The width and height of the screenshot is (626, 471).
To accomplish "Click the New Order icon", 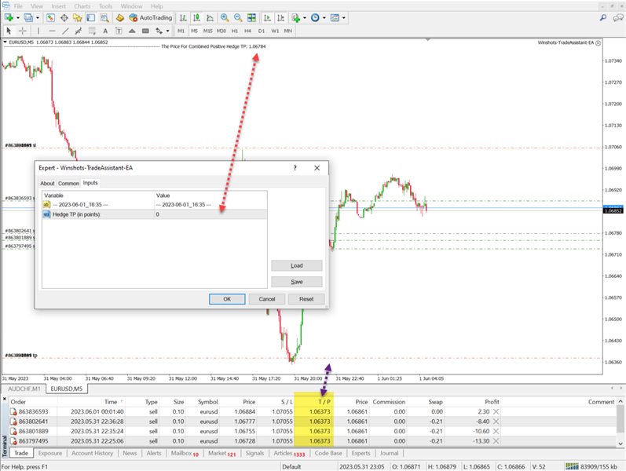I will point(119,17).
